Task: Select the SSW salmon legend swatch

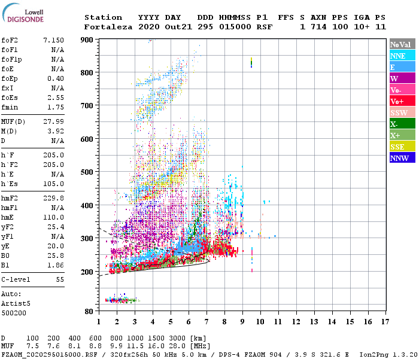Action: click(x=402, y=112)
